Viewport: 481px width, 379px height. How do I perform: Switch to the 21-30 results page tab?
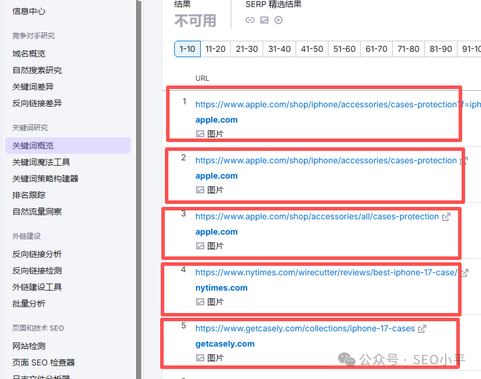pos(246,49)
